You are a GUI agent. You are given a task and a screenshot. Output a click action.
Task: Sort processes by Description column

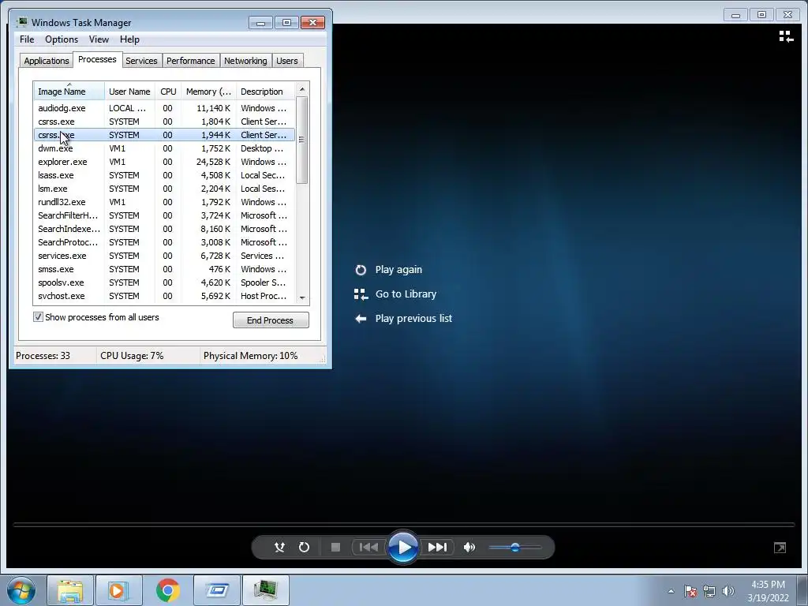point(265,92)
